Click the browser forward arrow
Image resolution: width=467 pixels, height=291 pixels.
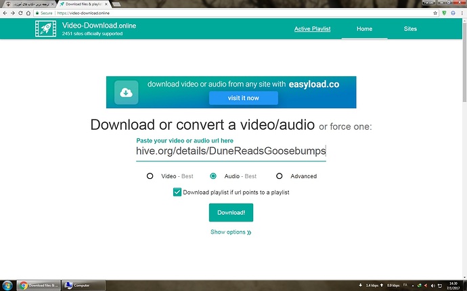tap(12, 13)
